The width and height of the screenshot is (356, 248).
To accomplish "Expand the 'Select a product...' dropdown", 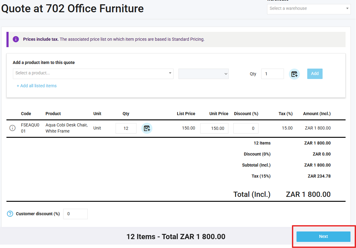I will [93, 73].
